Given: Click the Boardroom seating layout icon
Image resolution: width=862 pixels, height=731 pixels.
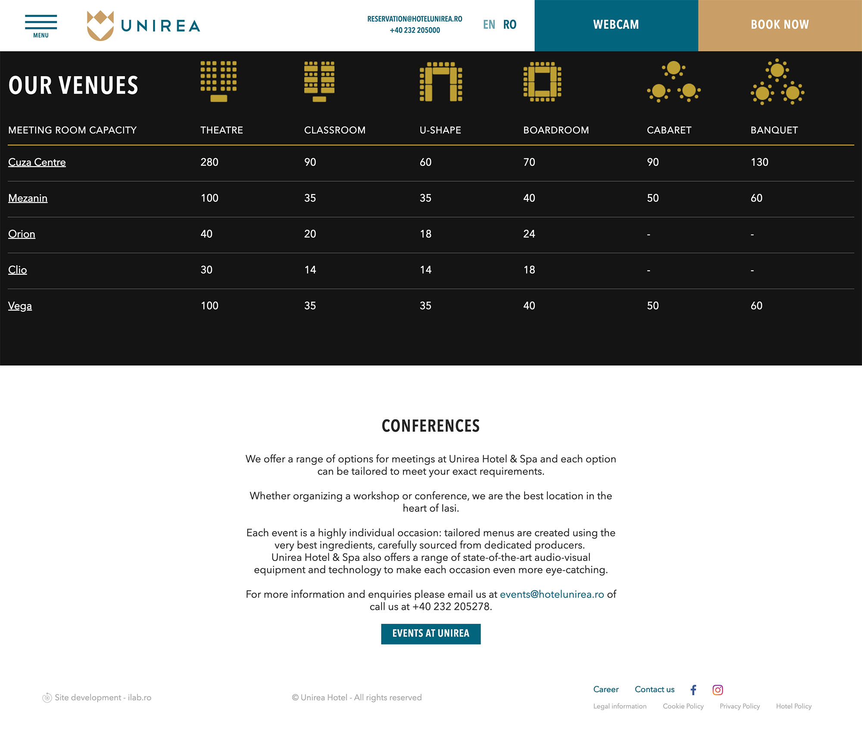Looking at the screenshot, I should pyautogui.click(x=542, y=82).
